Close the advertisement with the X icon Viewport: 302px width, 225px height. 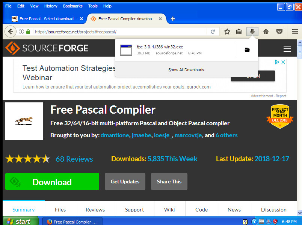[x=283, y=62]
